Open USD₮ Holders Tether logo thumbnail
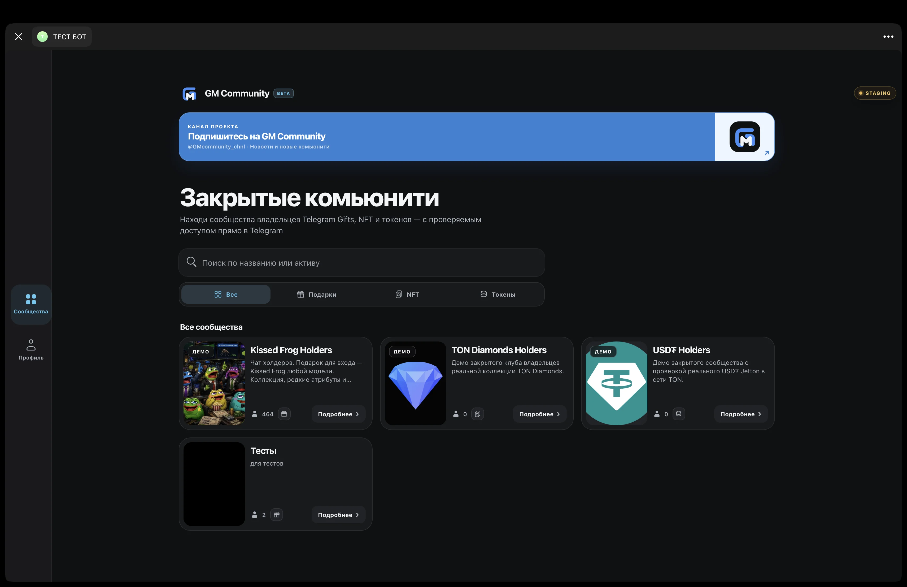Image resolution: width=907 pixels, height=587 pixels. coord(617,383)
